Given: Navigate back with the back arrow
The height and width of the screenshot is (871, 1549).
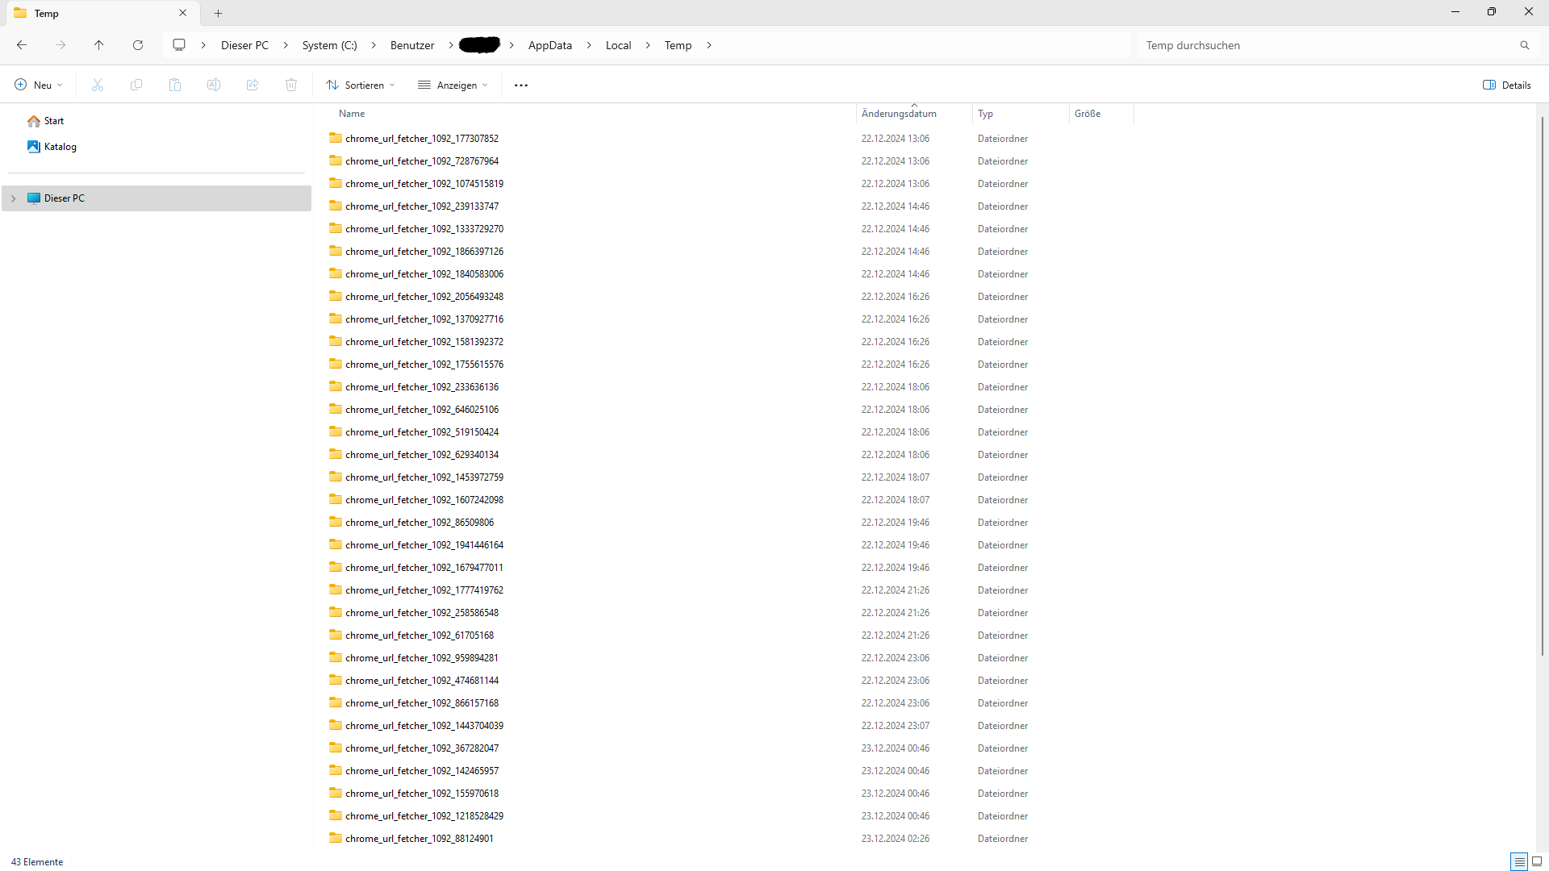Looking at the screenshot, I should pos(22,45).
